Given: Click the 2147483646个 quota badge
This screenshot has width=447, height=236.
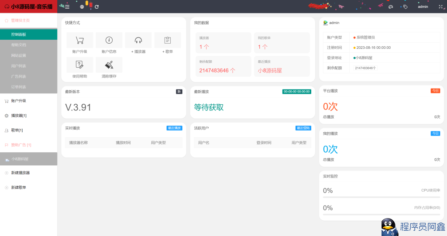Looking at the screenshot, I should coord(365,68).
